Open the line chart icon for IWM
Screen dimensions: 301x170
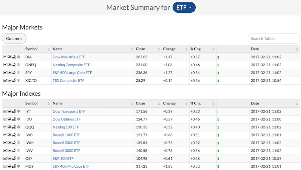[x=5, y=143]
